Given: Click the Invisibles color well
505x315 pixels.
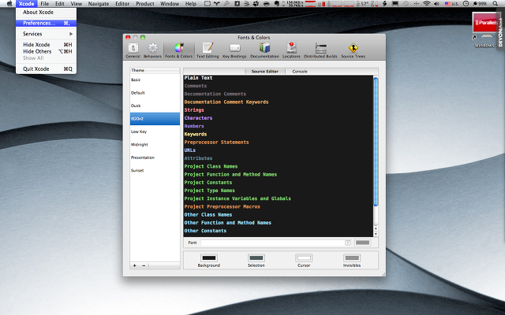Looking at the screenshot, I should pyautogui.click(x=352, y=258).
